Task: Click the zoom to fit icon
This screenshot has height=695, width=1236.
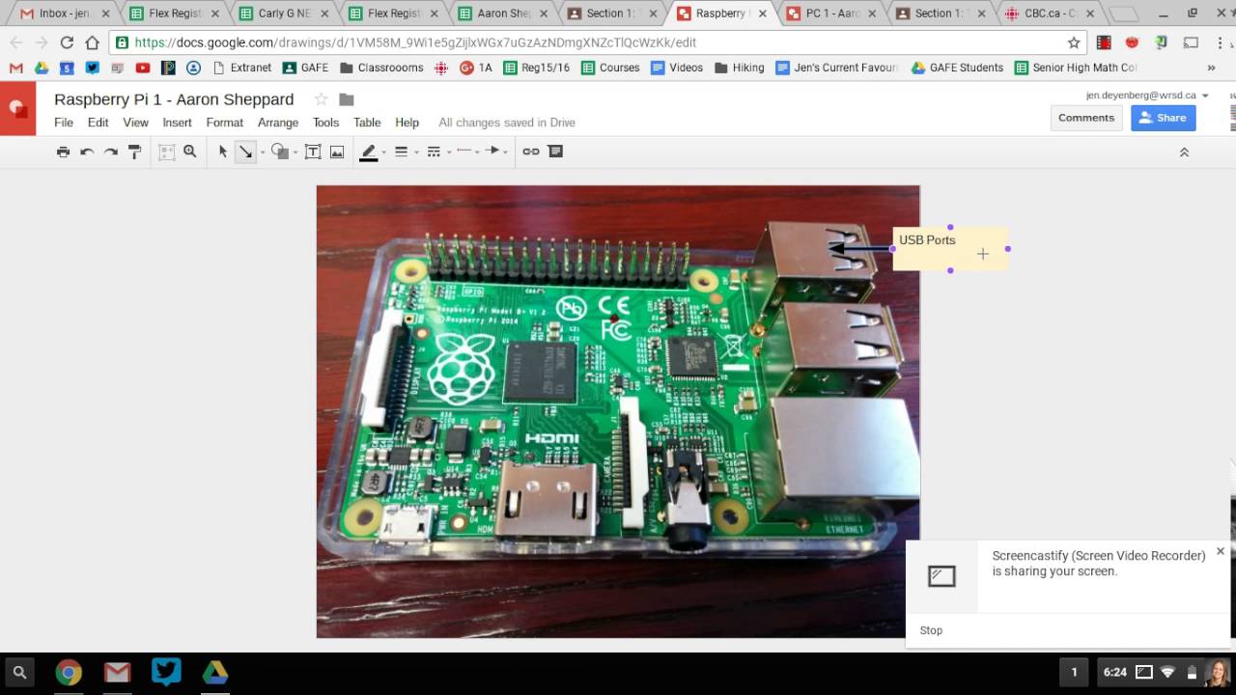Action: click(x=167, y=152)
